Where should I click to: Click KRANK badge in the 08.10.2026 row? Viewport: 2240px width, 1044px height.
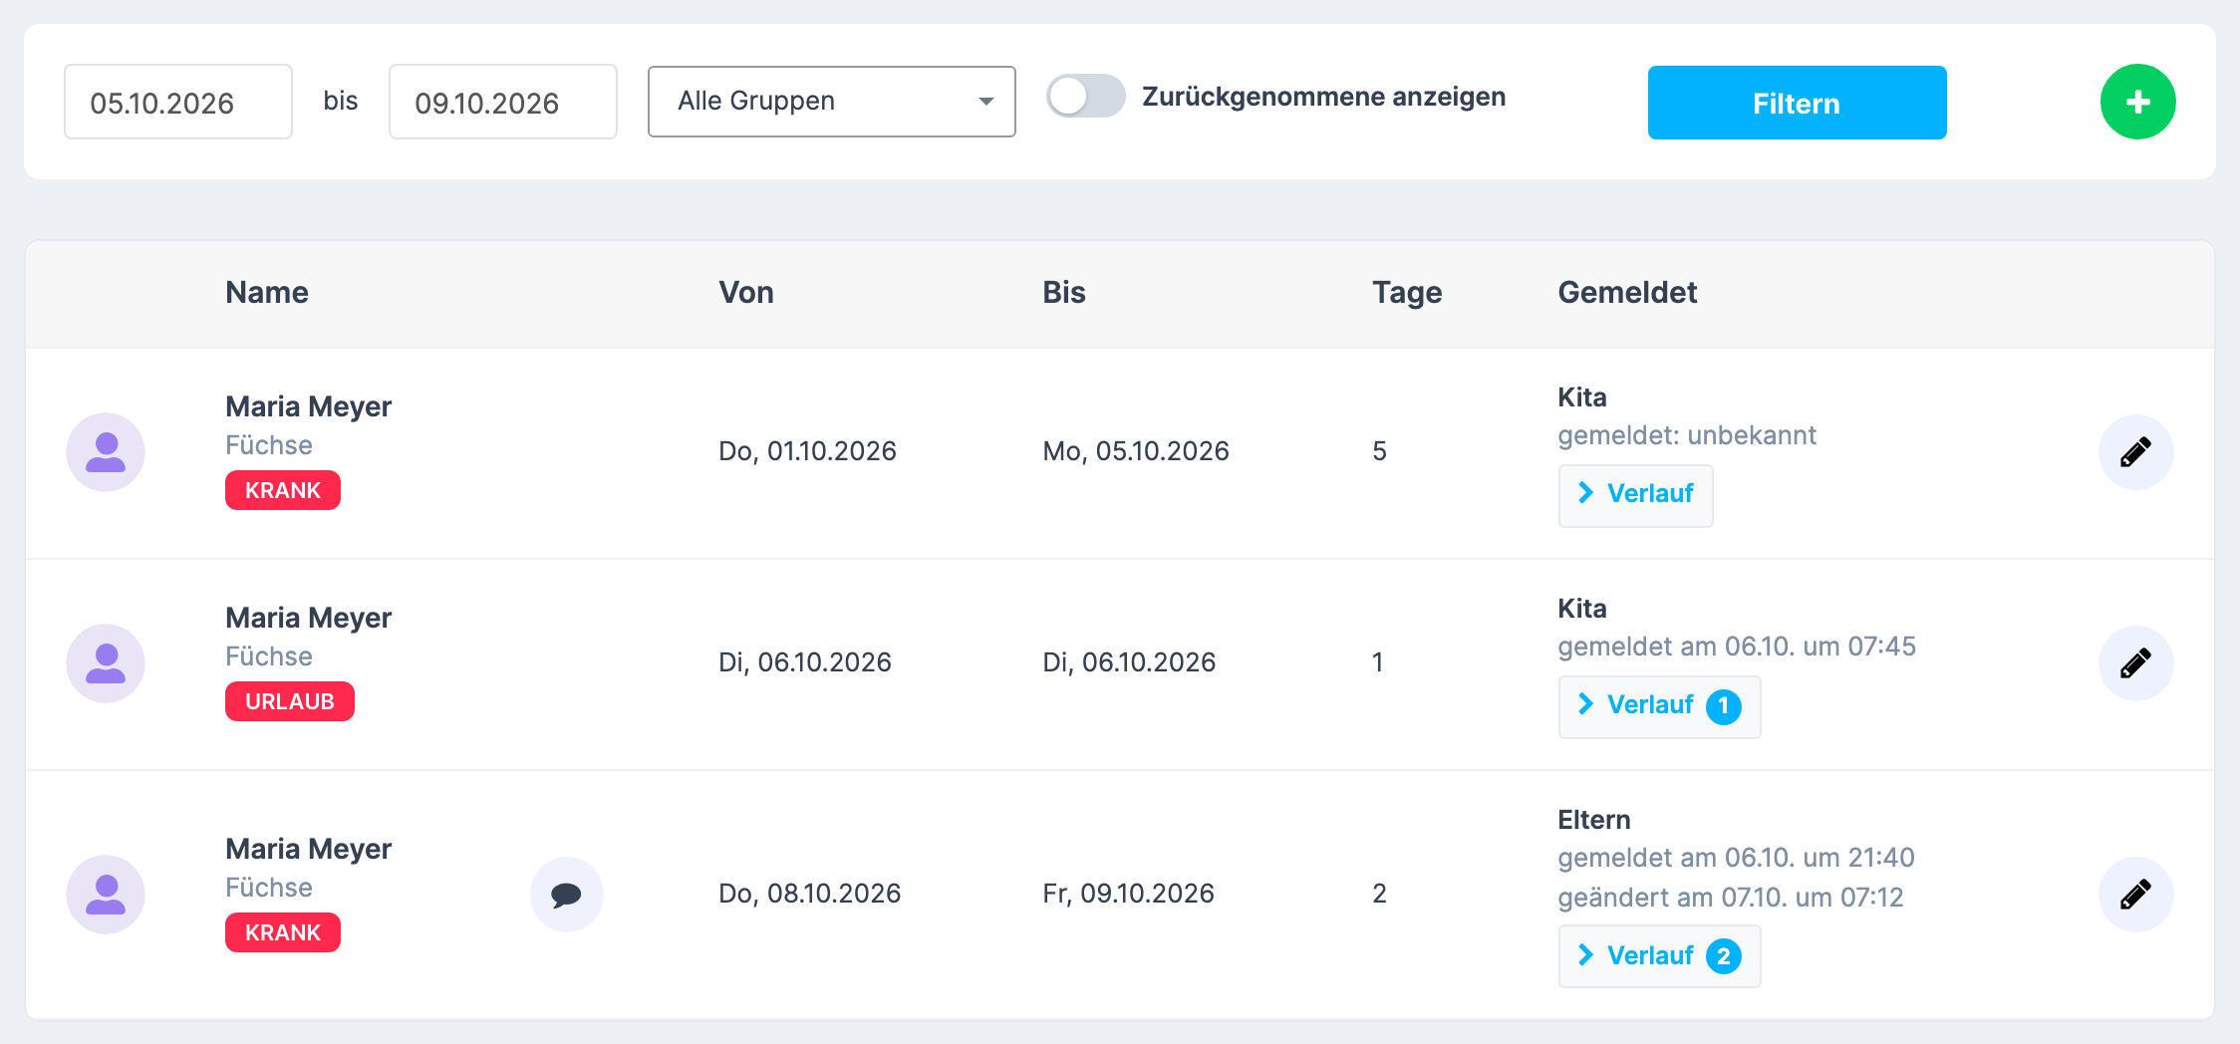pos(283,932)
